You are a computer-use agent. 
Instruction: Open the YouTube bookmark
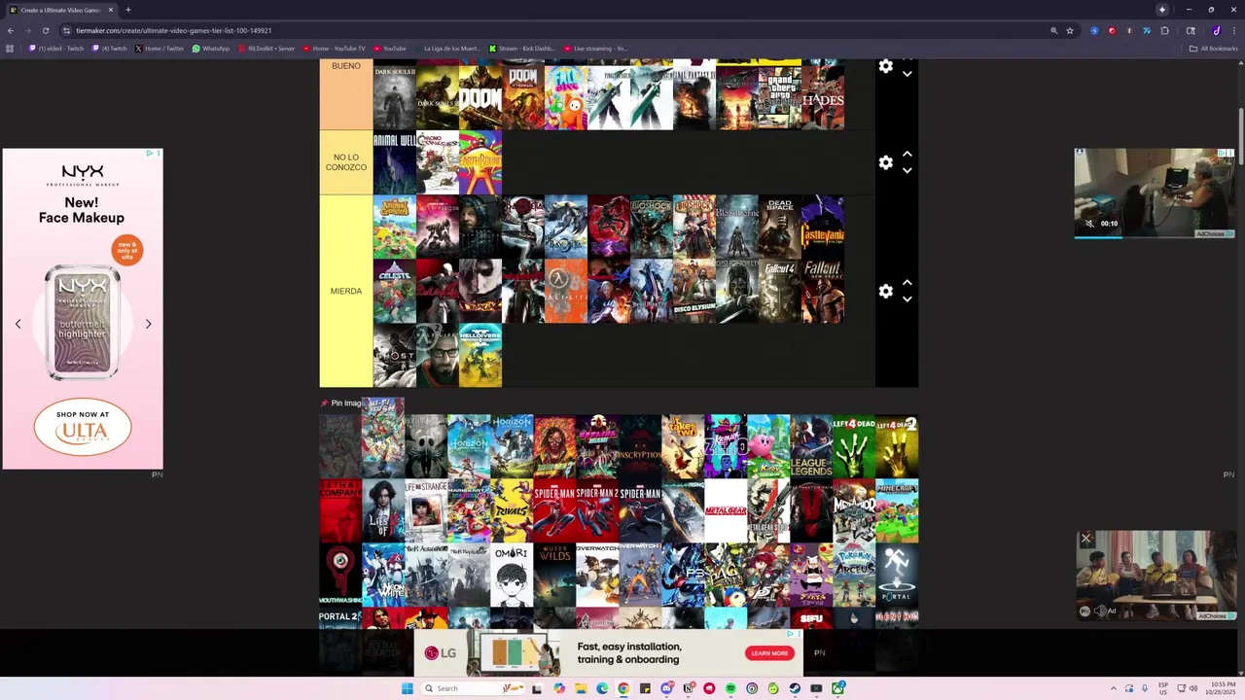(389, 48)
